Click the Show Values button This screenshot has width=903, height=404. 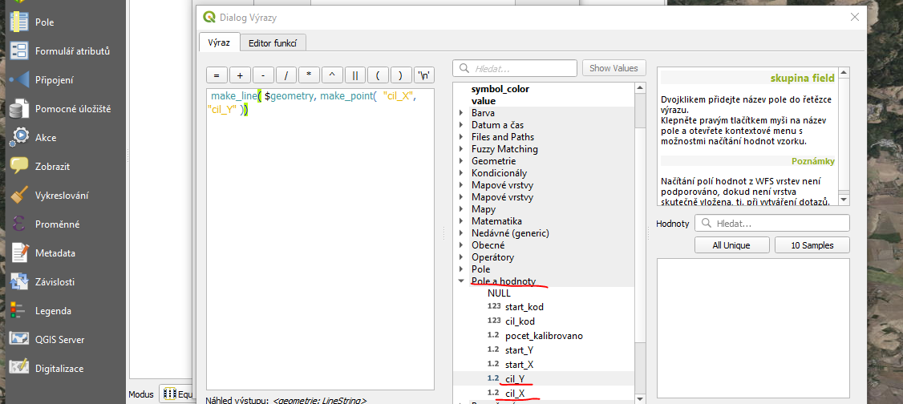613,68
